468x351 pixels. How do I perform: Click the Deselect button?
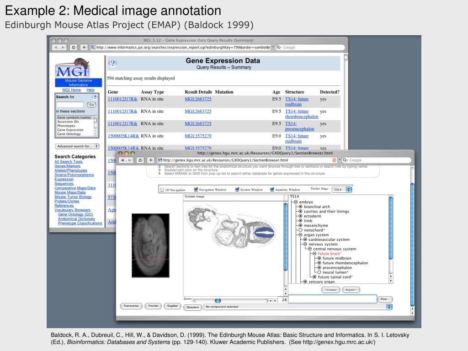pyautogui.click(x=192, y=307)
